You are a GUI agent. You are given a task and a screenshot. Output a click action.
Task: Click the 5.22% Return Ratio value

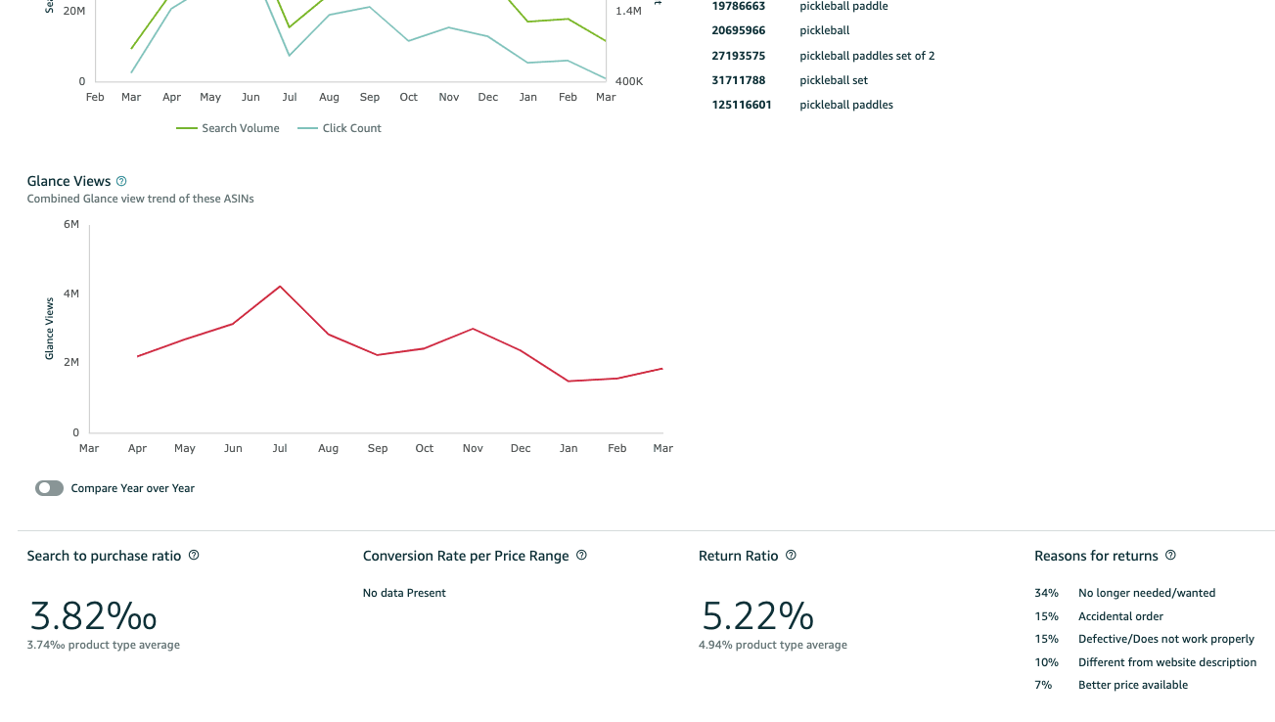coord(757,615)
